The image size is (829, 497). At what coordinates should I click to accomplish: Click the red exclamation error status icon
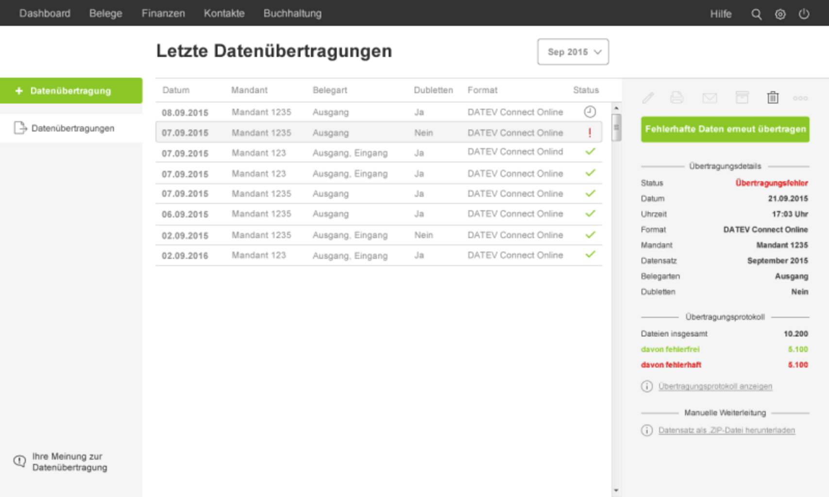pos(590,133)
